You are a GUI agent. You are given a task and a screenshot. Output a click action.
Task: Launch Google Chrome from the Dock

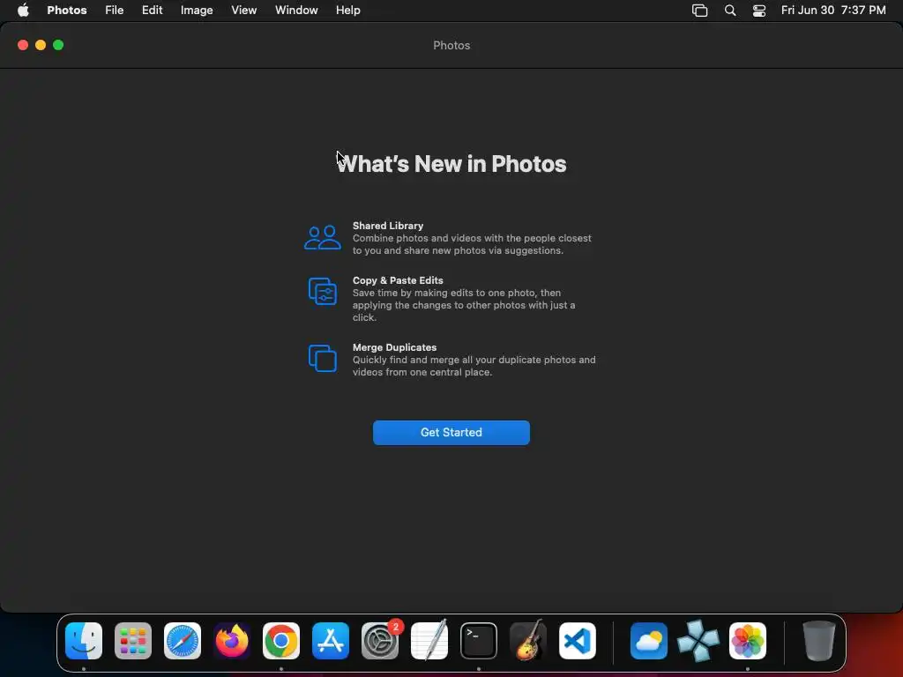point(281,641)
